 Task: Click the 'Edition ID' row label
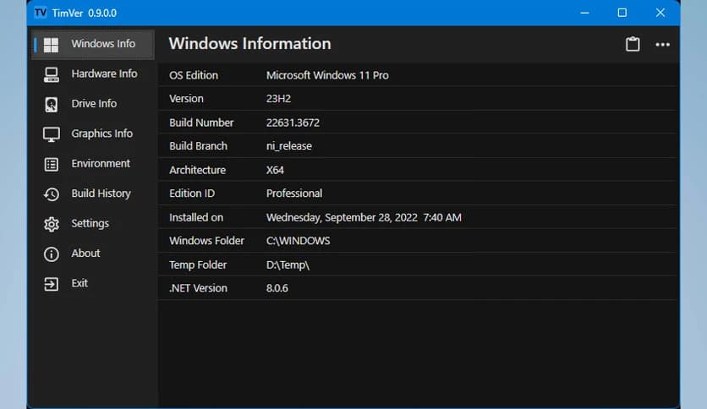(192, 194)
